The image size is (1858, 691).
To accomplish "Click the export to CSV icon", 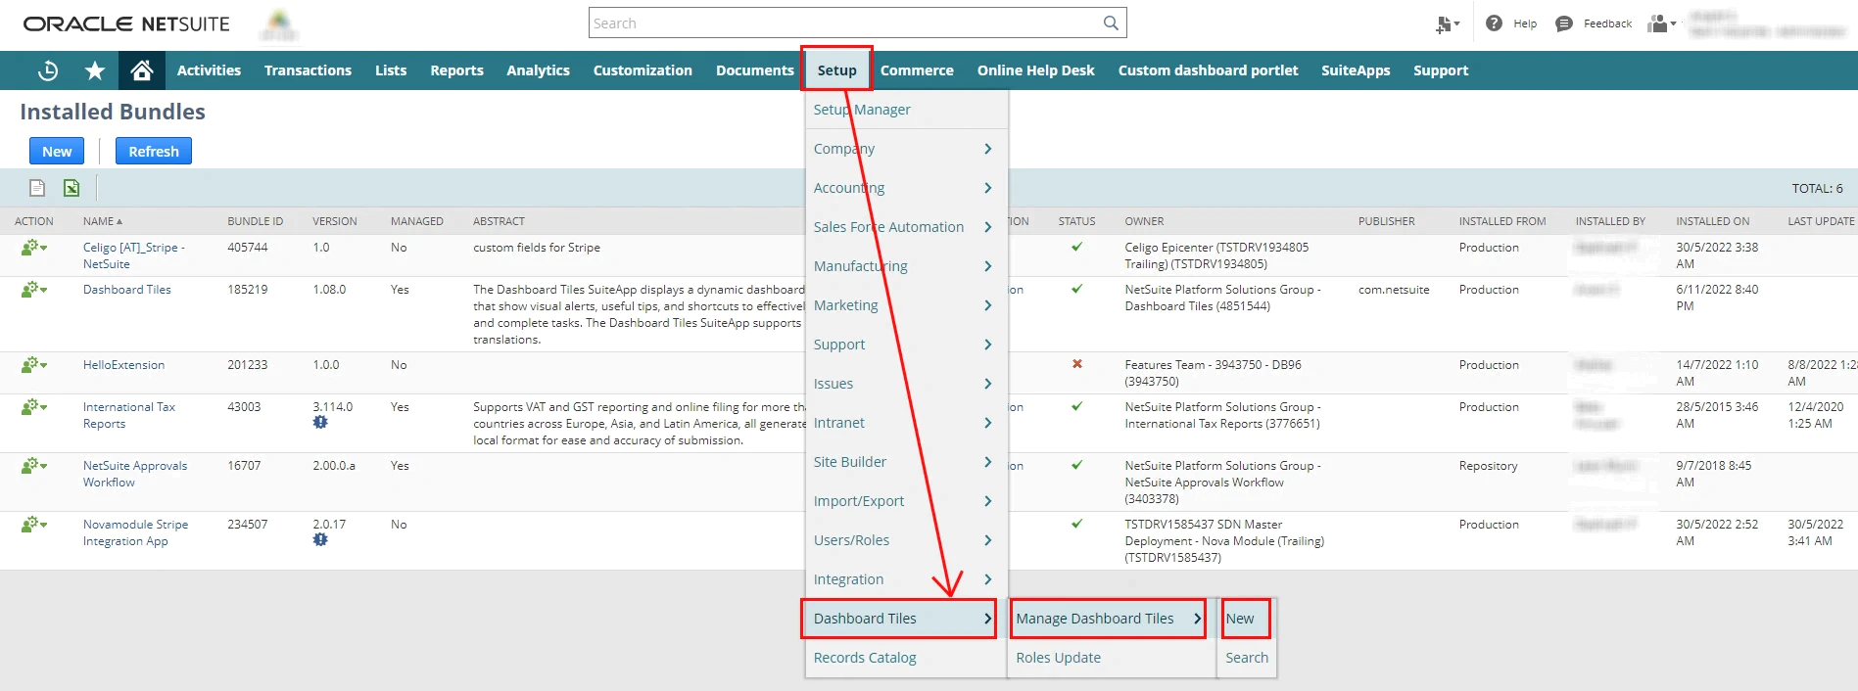I will [x=37, y=188].
